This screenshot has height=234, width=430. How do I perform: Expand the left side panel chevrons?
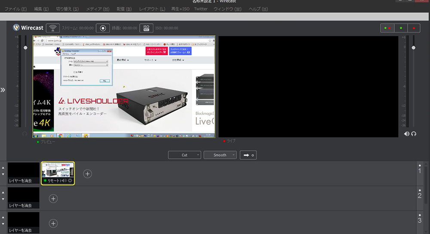coord(3,90)
